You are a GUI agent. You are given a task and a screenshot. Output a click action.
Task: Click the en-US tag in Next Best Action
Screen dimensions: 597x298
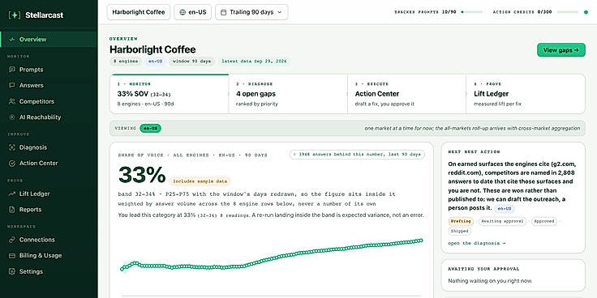click(x=505, y=209)
